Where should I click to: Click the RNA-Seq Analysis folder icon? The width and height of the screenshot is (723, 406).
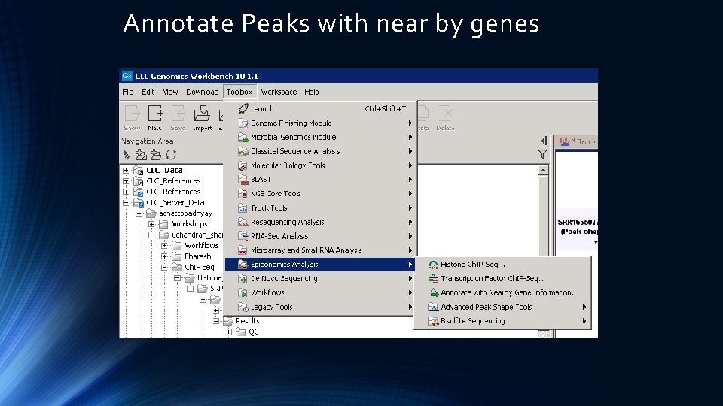[243, 236]
